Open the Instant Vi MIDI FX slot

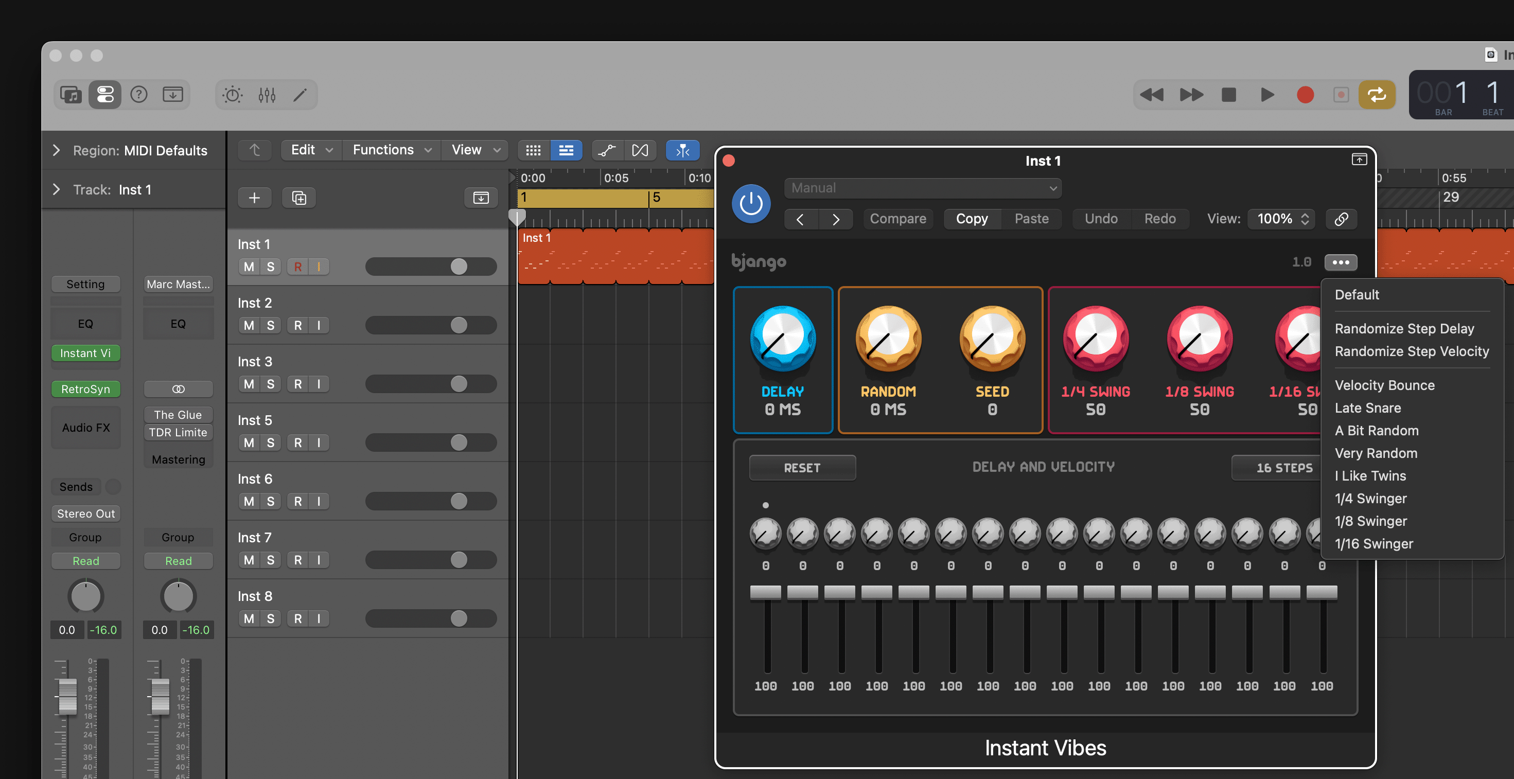click(86, 353)
